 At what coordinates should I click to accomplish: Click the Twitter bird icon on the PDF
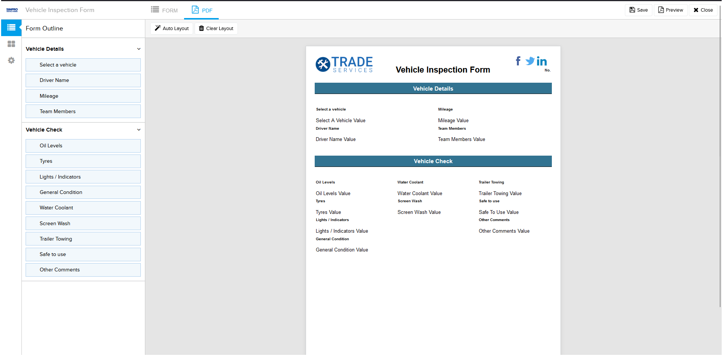(x=530, y=61)
